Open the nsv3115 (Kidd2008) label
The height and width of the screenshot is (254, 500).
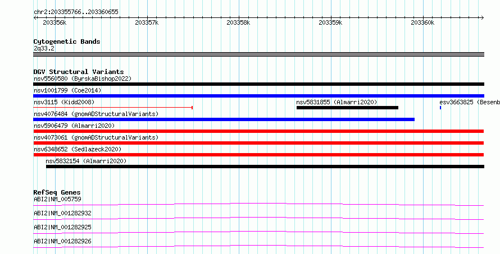[64, 102]
